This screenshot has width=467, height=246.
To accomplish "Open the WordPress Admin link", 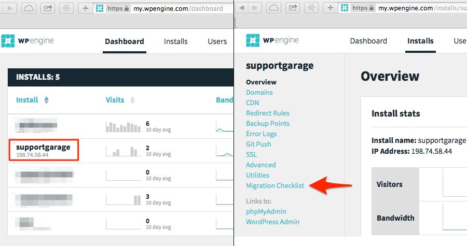I will click(x=272, y=222).
